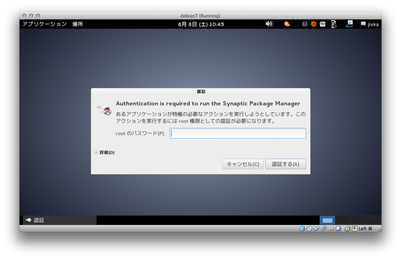The width and height of the screenshot is (401, 259).
Task: Click the VirtualBox optical disc icon
Action: click(x=310, y=229)
